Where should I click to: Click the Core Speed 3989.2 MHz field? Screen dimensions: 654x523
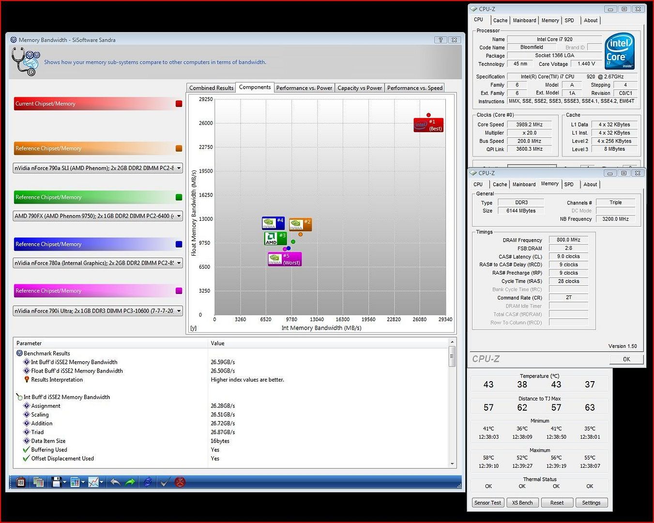pos(530,124)
